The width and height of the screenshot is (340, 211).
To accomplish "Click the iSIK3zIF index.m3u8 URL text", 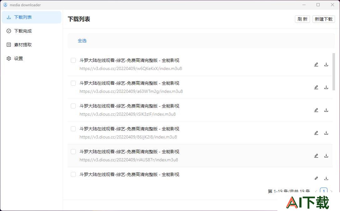I will pyautogui.click(x=127, y=114).
